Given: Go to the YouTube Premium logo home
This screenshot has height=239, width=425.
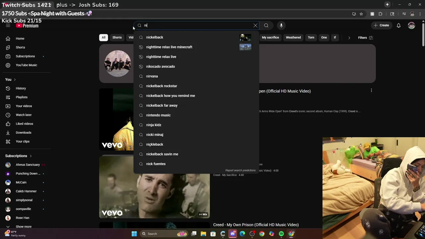Looking at the screenshot, I should pyautogui.click(x=27, y=26).
